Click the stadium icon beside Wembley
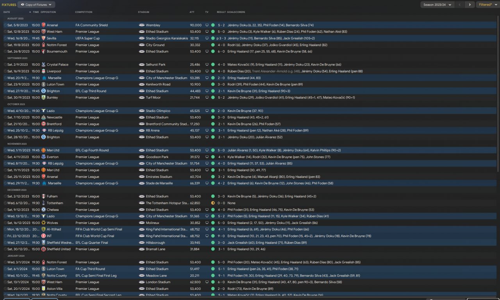 tap(141, 25)
